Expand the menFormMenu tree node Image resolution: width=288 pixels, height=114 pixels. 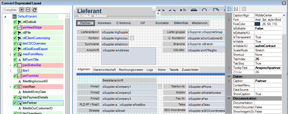point(10,54)
